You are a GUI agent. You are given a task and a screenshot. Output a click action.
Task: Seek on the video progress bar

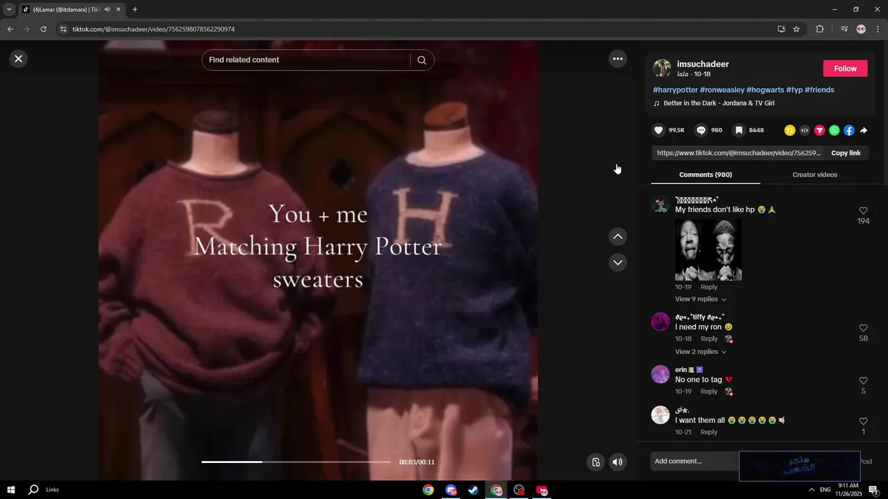coord(296,462)
